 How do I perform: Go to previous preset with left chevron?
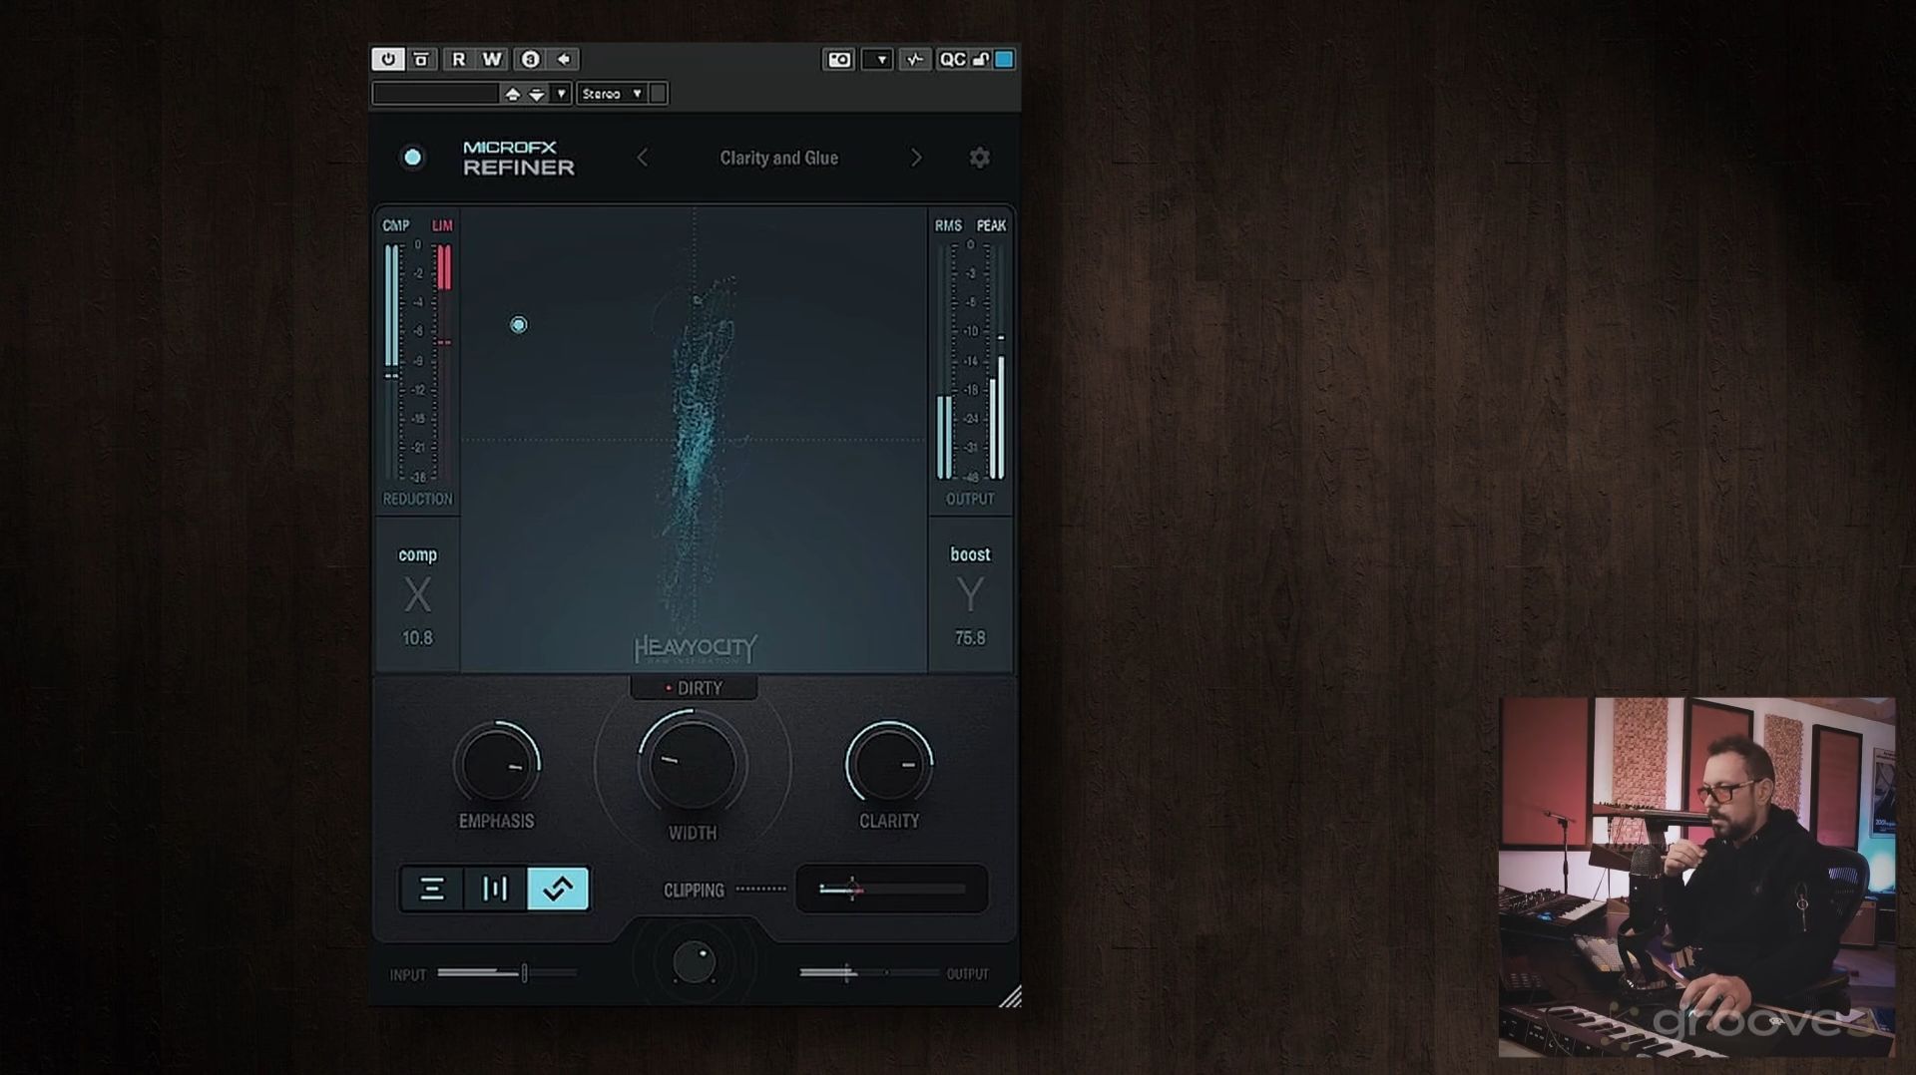coord(643,158)
